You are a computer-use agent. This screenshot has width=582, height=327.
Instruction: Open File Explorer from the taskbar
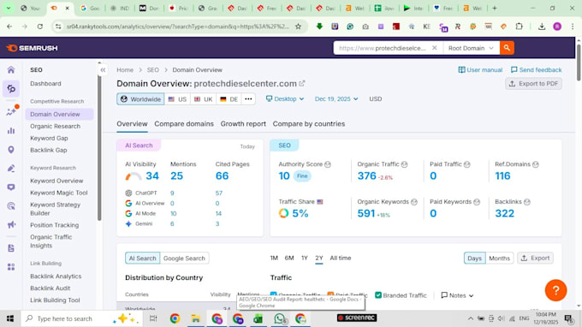click(196, 318)
